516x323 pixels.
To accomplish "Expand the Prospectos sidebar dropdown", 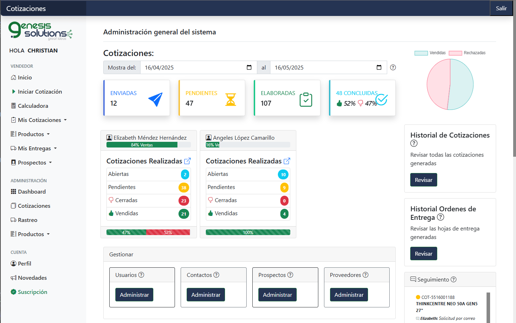I will pos(31,162).
